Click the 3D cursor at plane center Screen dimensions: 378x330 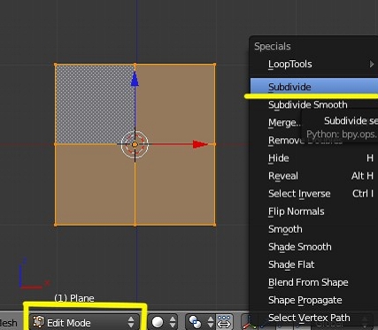(135, 144)
